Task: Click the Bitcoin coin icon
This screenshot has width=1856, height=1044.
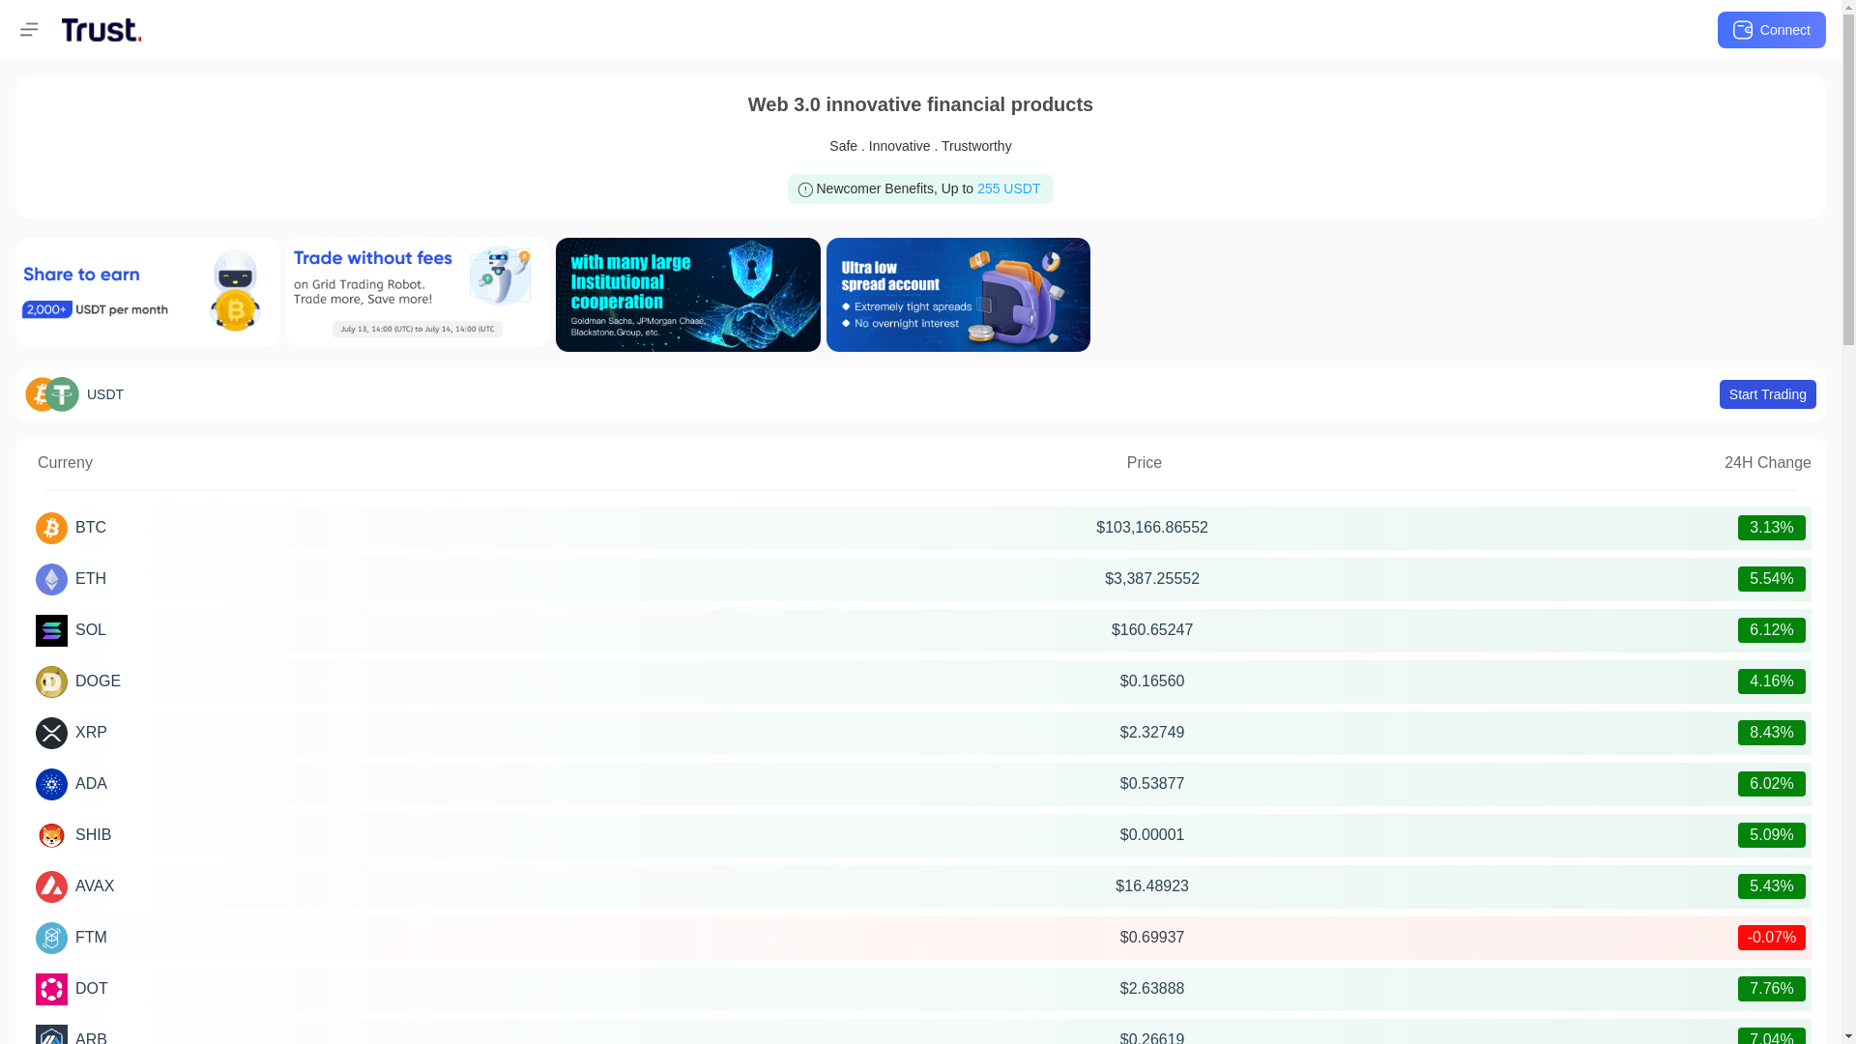Action: [x=51, y=528]
